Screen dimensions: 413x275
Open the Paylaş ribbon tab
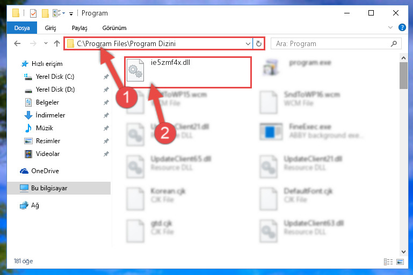point(79,28)
